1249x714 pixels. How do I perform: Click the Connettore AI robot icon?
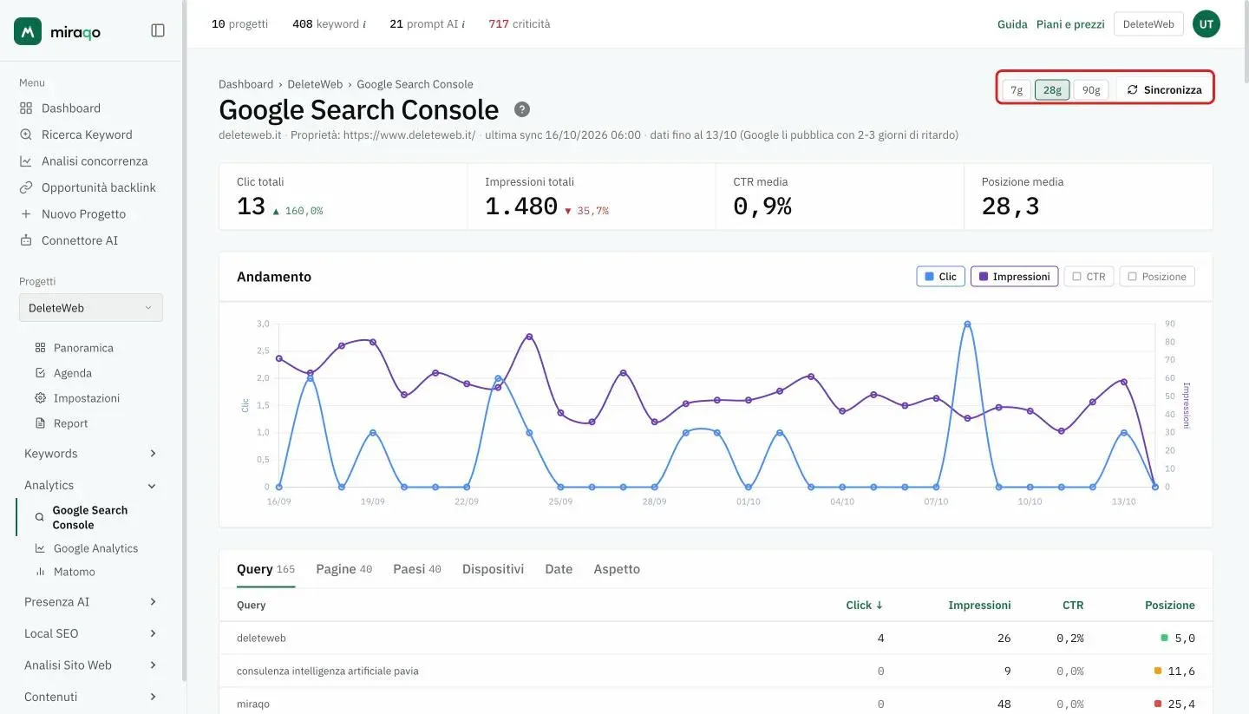(26, 240)
